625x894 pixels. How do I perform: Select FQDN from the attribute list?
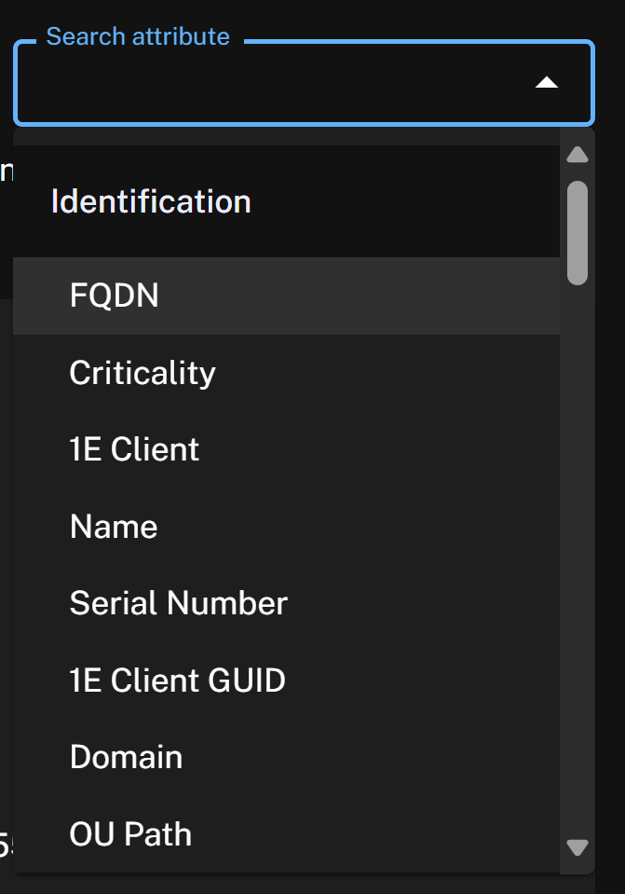pyautogui.click(x=114, y=296)
